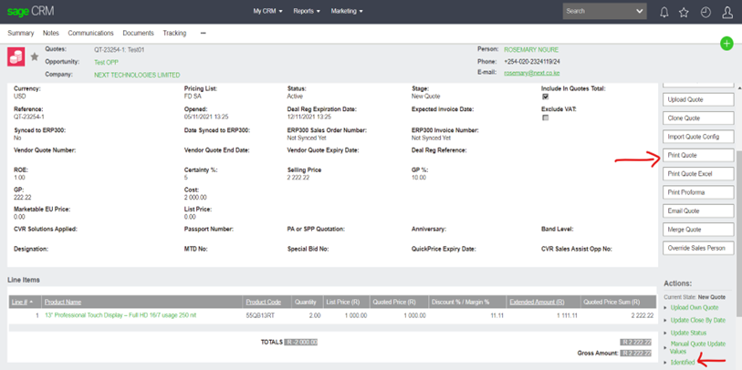
Task: Open the Documents tab
Action: point(138,33)
